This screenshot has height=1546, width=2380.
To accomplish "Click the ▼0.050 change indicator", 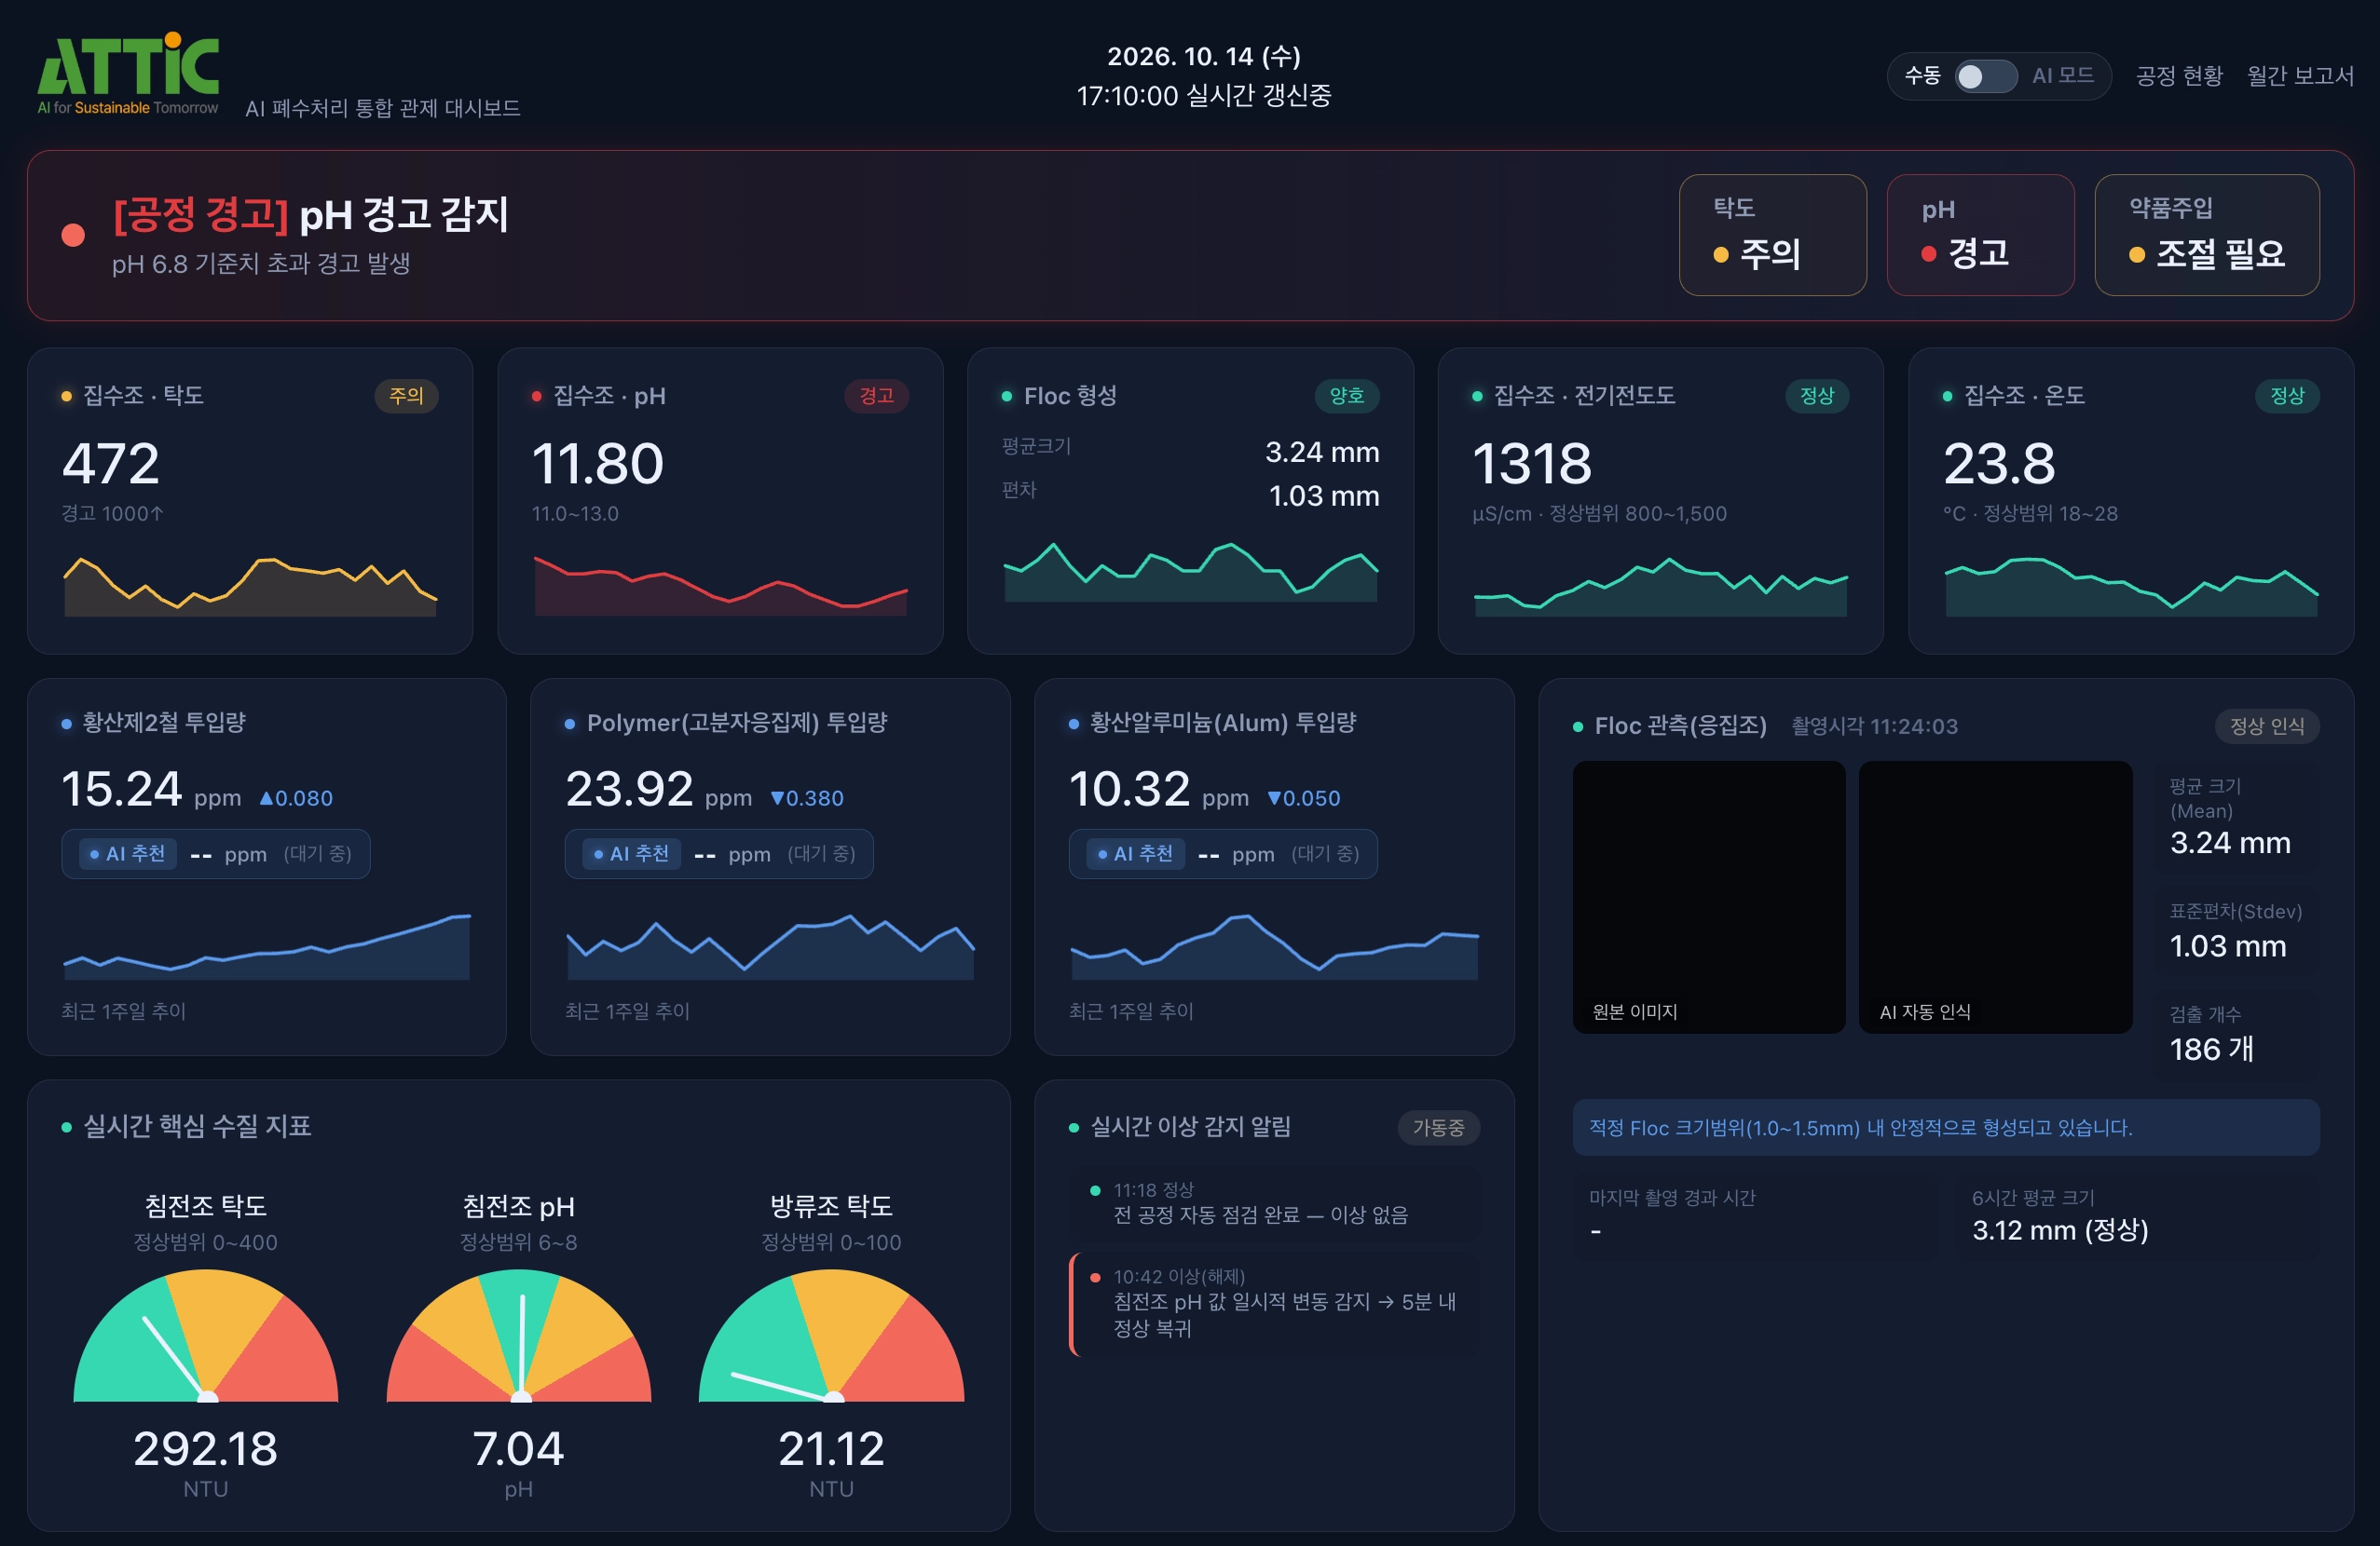I will pos(1303,798).
